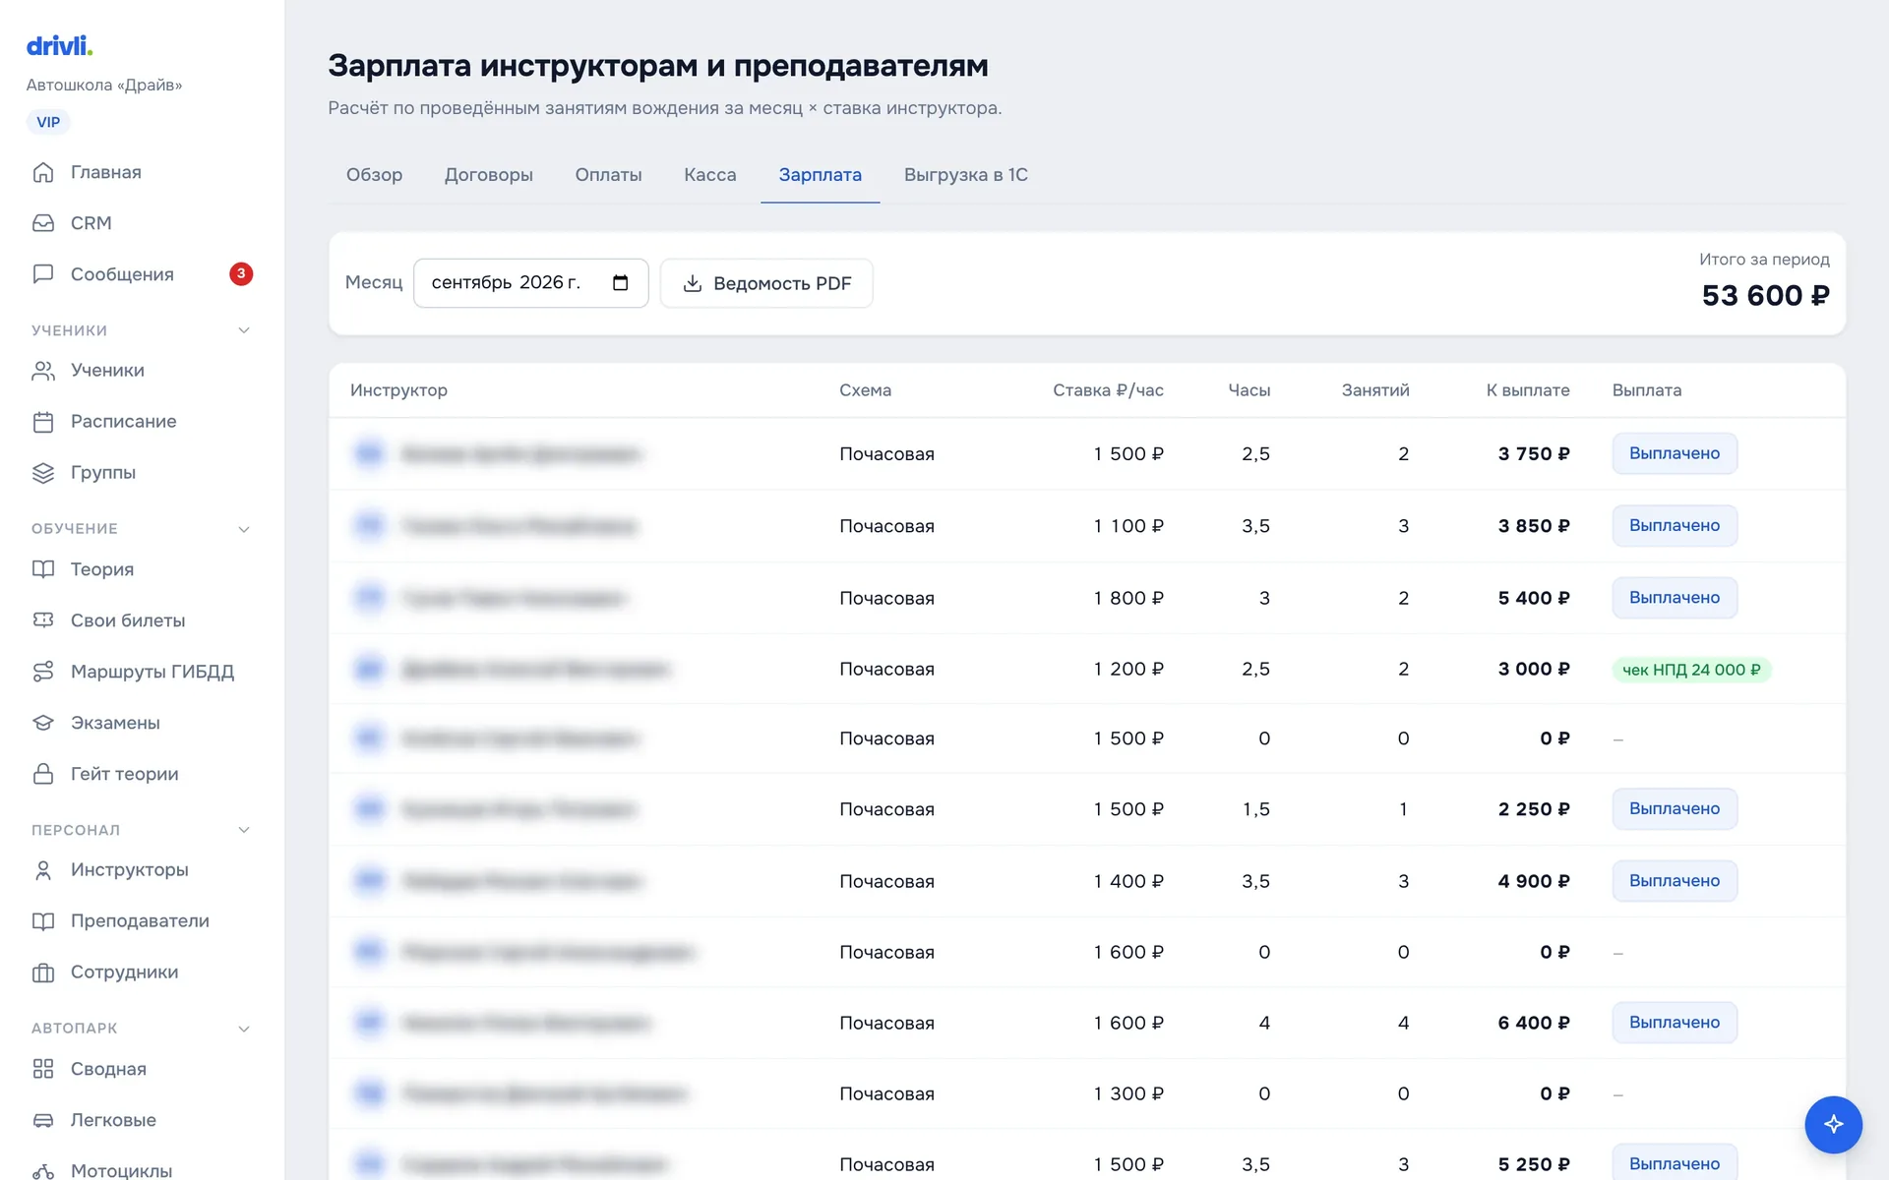Click the 1 300 ₽ rate cell
Image resolution: width=1889 pixels, height=1180 pixels.
click(1128, 1093)
